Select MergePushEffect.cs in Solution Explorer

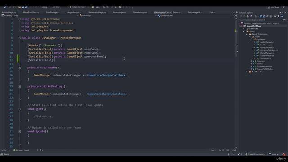click(265, 69)
